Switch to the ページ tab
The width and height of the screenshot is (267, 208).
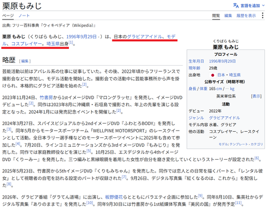pos(8,16)
